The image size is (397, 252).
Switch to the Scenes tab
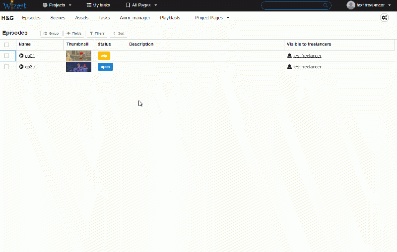[58, 18]
